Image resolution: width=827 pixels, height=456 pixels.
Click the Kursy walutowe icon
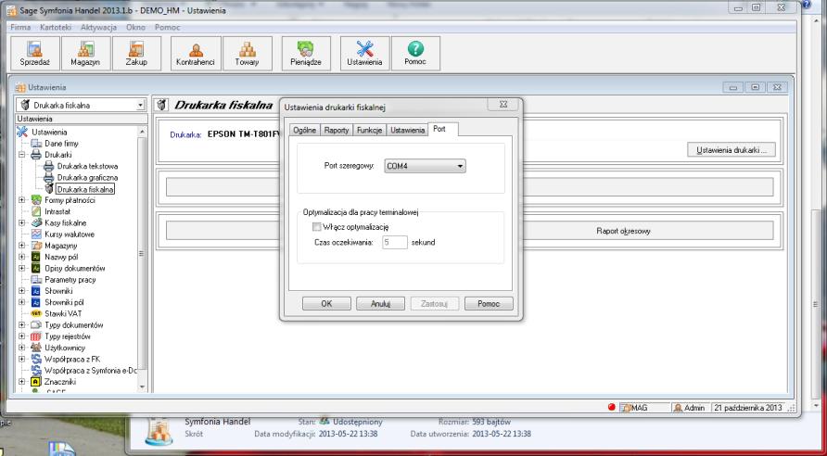(36, 234)
